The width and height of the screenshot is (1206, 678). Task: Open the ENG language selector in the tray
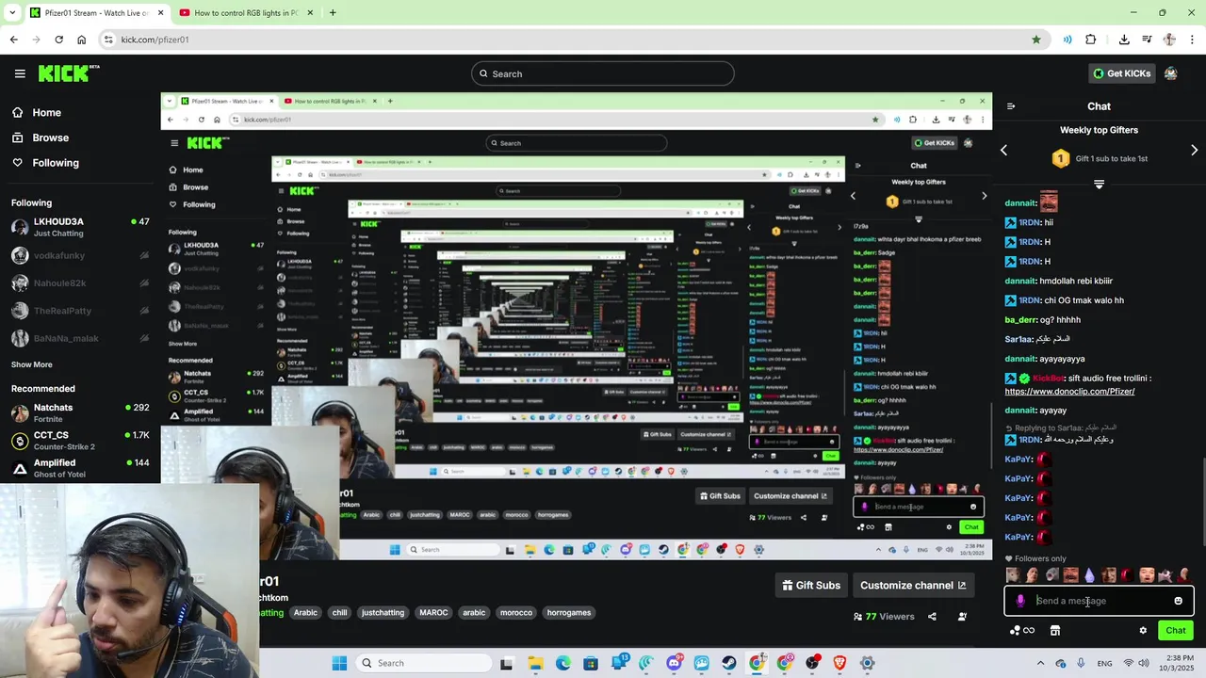click(x=1105, y=663)
